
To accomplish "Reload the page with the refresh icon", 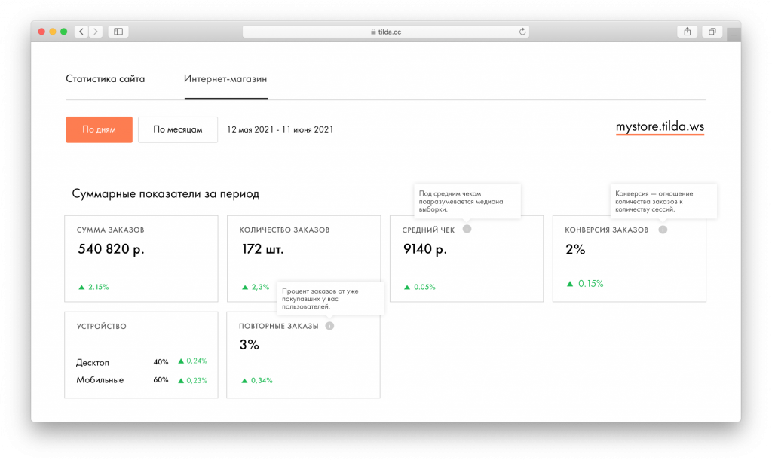I will pyautogui.click(x=522, y=32).
